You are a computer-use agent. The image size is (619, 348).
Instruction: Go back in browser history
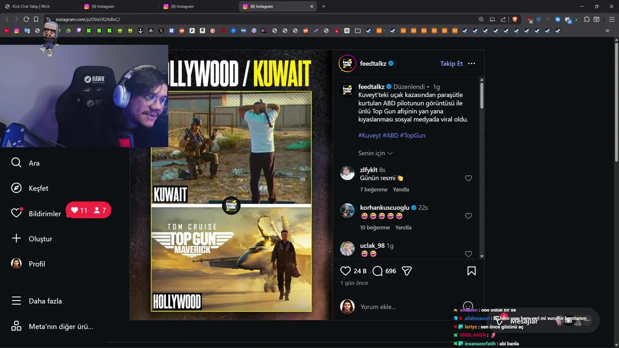tap(7, 19)
